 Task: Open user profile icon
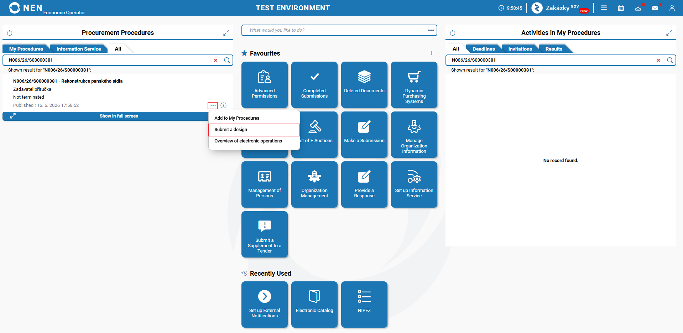point(672,8)
